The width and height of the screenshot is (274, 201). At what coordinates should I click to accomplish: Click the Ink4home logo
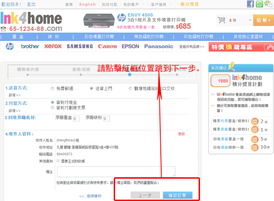click(31, 18)
